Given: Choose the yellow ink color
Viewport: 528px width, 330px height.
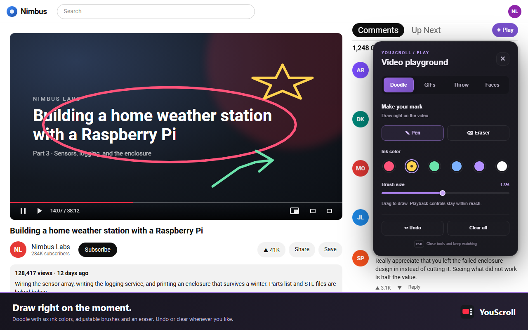Looking at the screenshot, I should pos(412,166).
